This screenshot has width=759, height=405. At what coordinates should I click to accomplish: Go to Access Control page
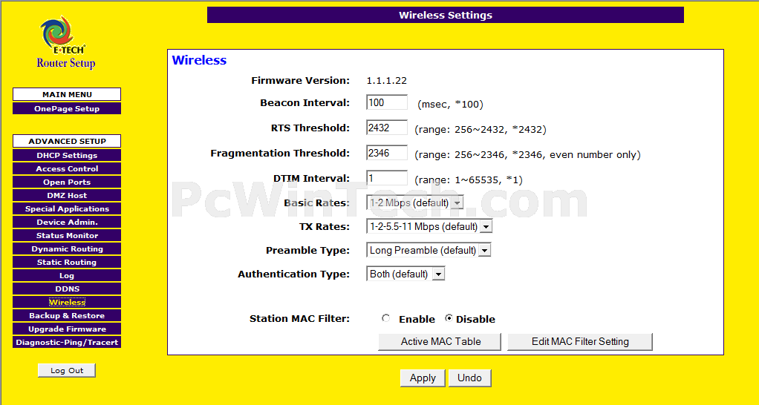click(x=67, y=168)
